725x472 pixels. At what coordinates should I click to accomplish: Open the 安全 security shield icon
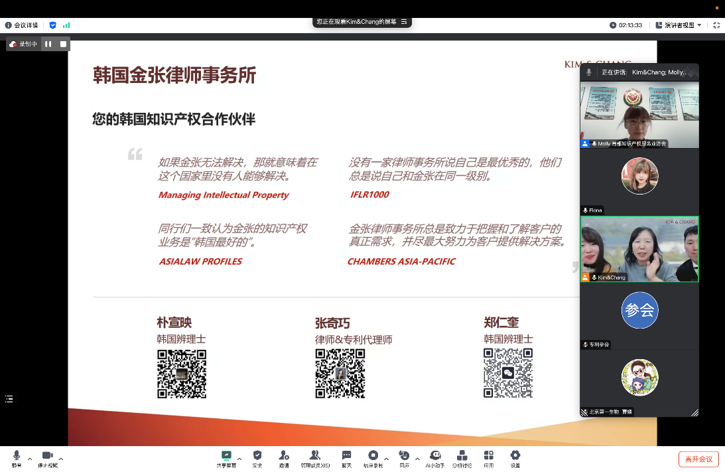tap(257, 456)
